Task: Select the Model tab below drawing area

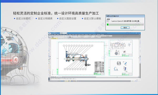Action: click(56, 77)
